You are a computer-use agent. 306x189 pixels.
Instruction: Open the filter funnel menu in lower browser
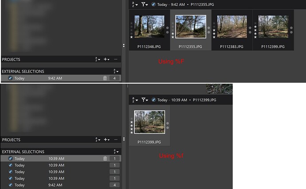pyautogui.click(x=145, y=100)
